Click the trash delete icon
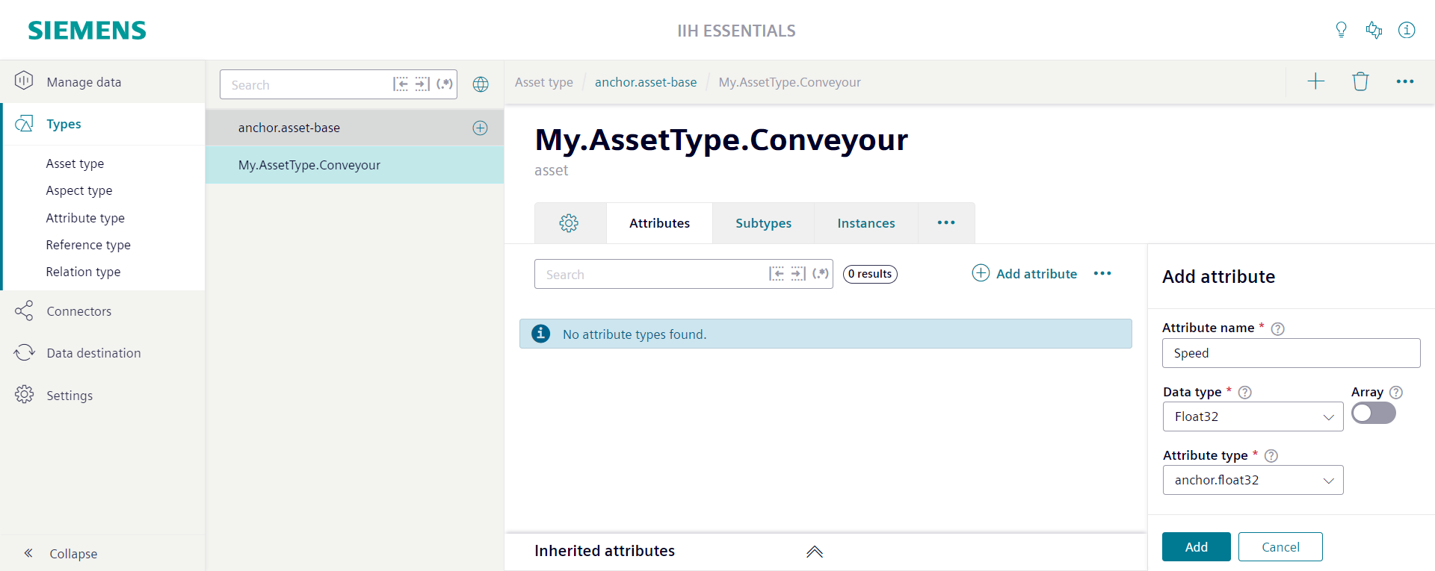The height and width of the screenshot is (571, 1435). [x=1360, y=81]
